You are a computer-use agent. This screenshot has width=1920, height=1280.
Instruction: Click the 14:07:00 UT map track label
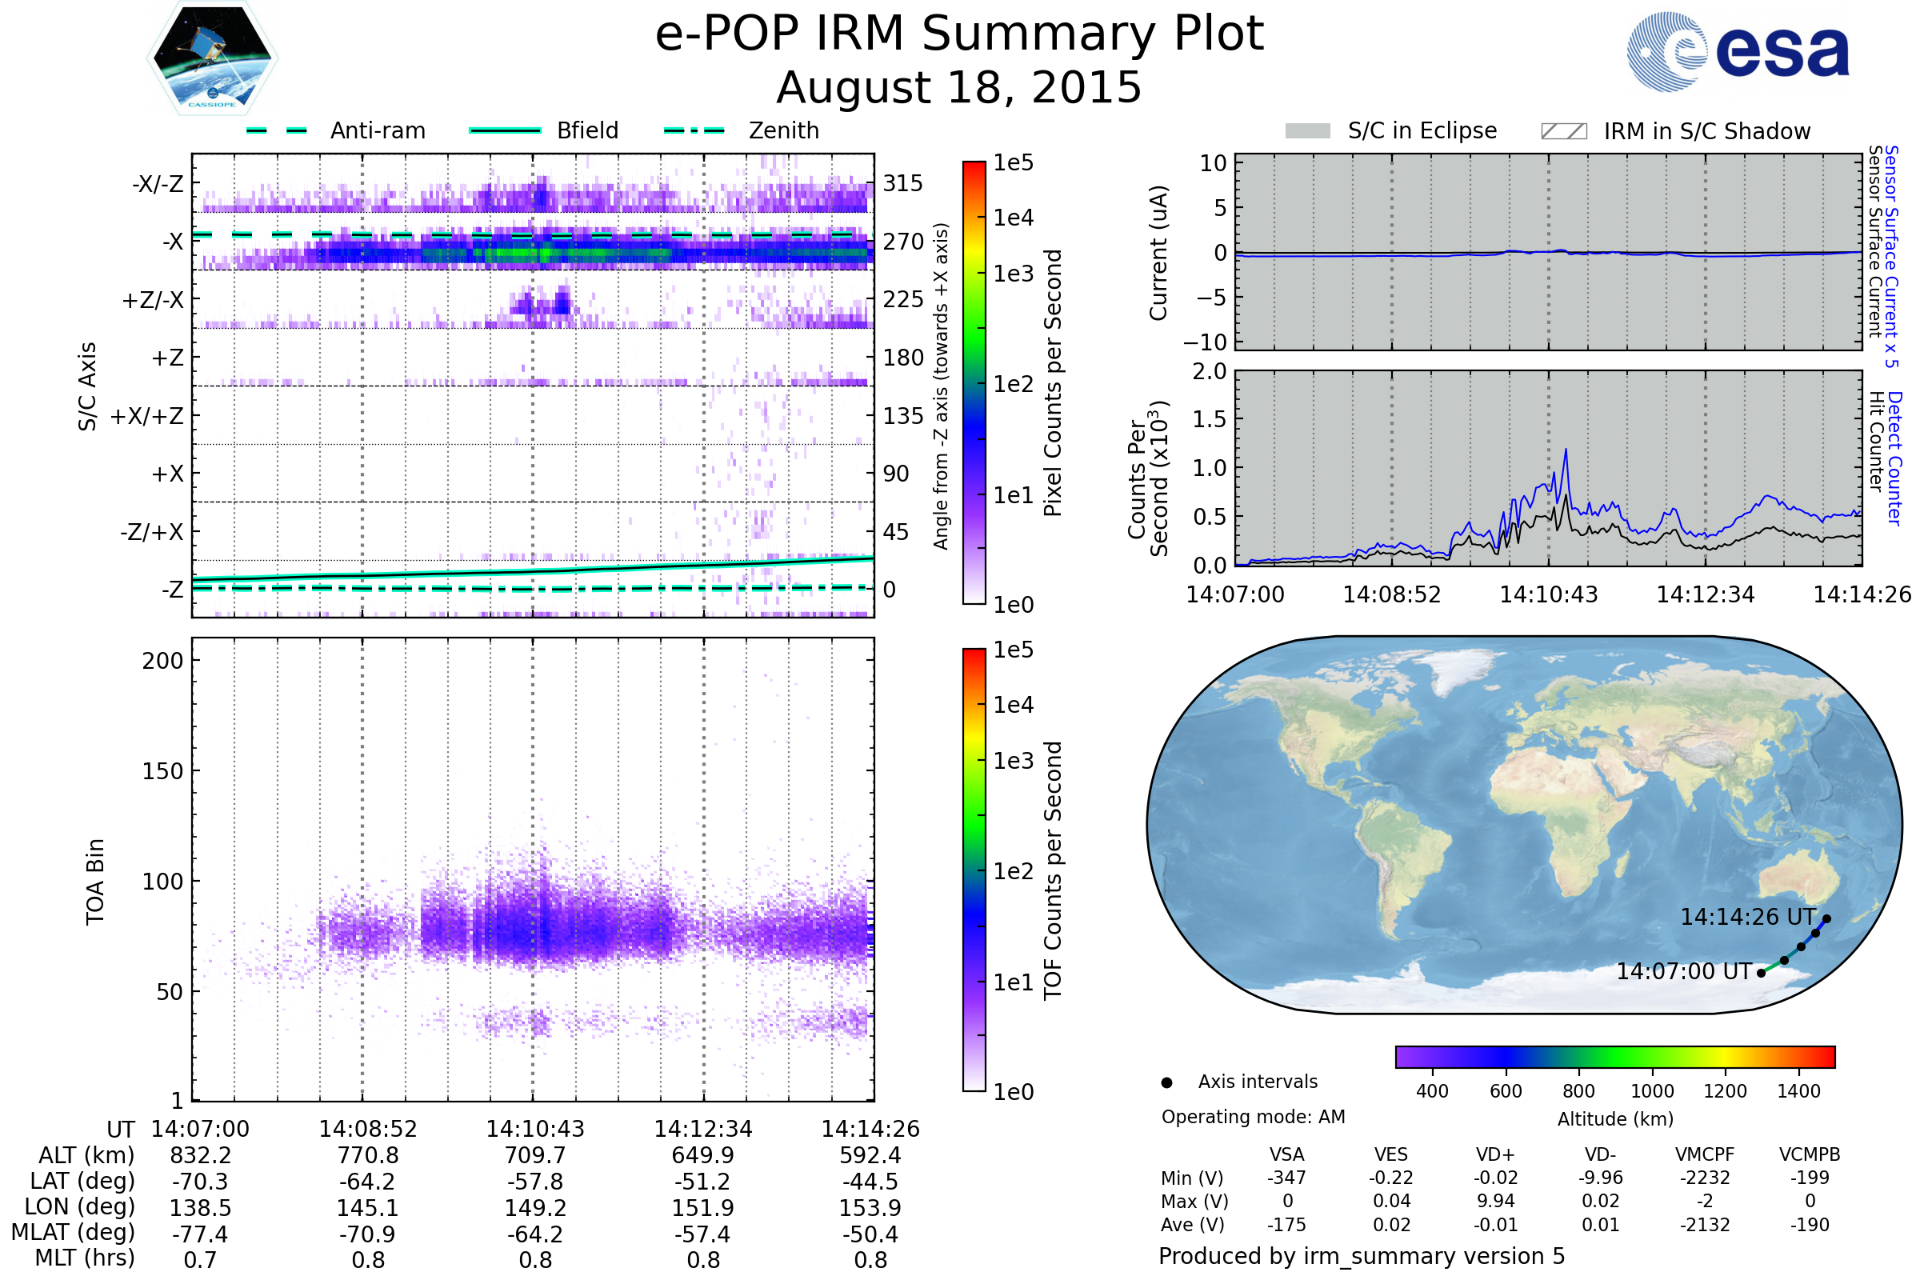click(x=1684, y=971)
